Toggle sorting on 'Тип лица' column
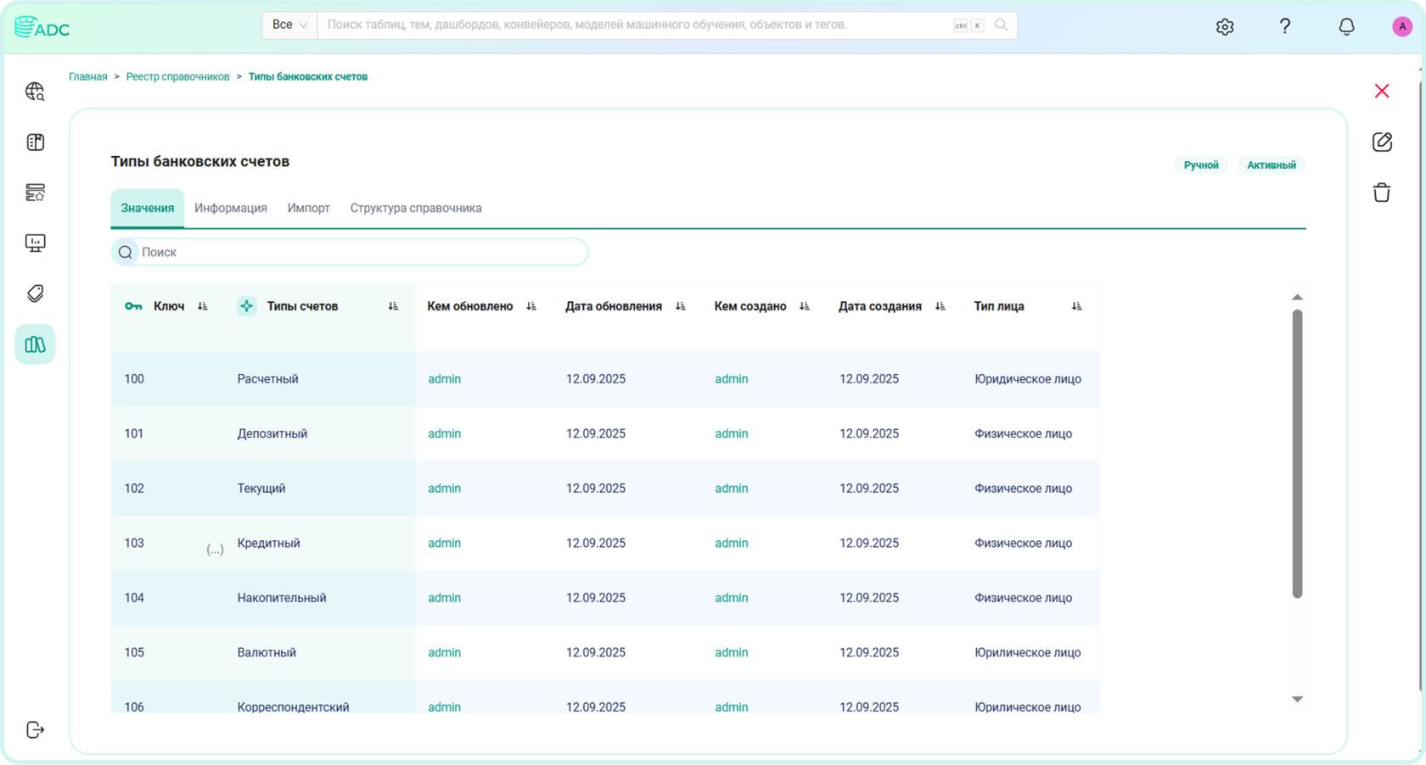This screenshot has width=1426, height=765. click(x=1077, y=306)
